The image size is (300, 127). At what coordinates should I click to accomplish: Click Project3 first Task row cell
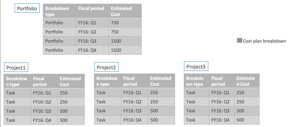point(197,92)
